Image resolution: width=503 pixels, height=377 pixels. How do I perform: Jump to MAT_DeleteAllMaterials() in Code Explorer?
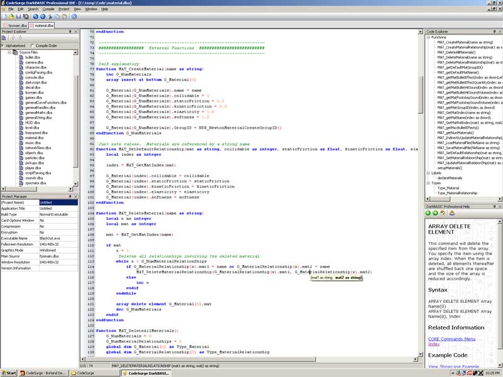pos(456,52)
